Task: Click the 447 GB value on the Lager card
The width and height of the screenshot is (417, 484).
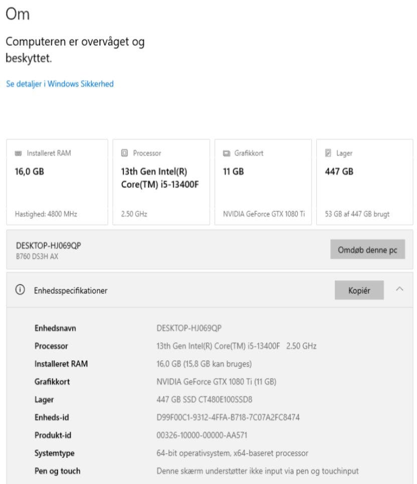Action: [339, 172]
